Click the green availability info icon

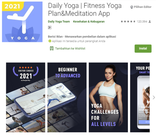50,41
